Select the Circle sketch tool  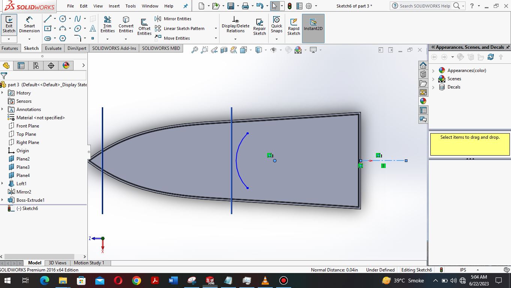pos(63,19)
